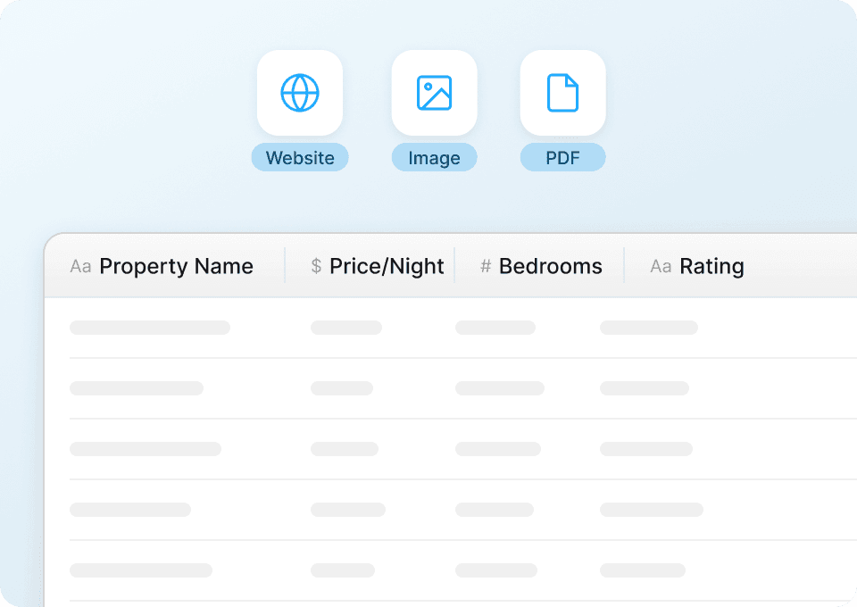857x607 pixels.
Task: Click fourth row's Rating cell
Action: [x=652, y=510]
